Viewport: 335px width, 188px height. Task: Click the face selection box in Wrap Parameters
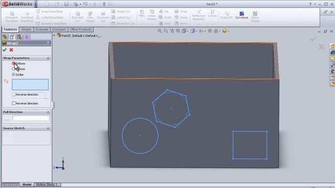click(30, 85)
